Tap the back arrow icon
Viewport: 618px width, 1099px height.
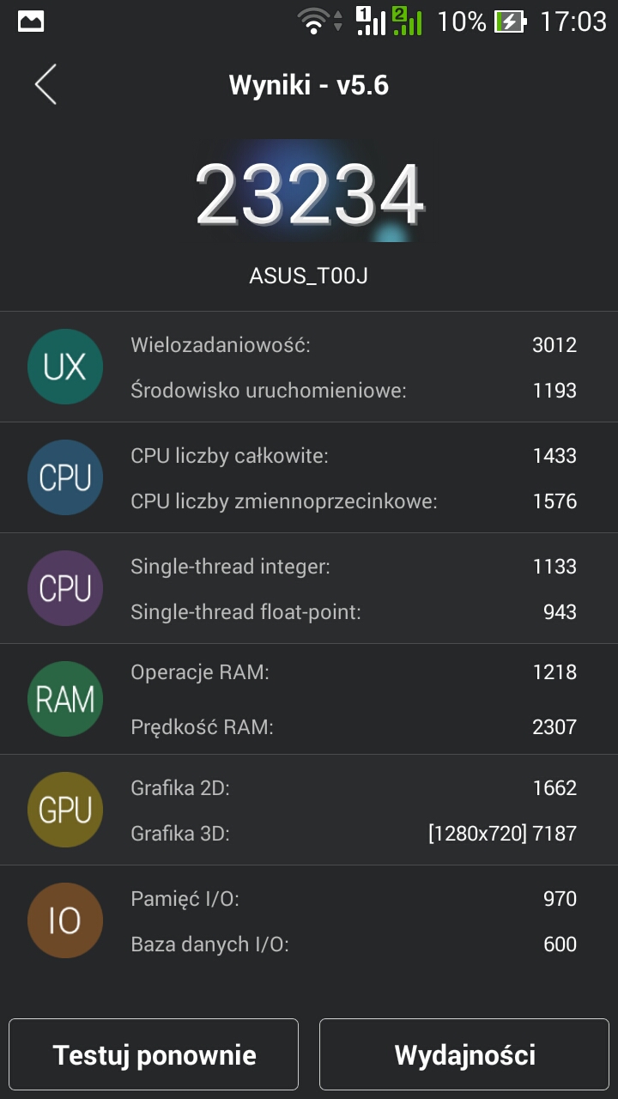pyautogui.click(x=45, y=85)
